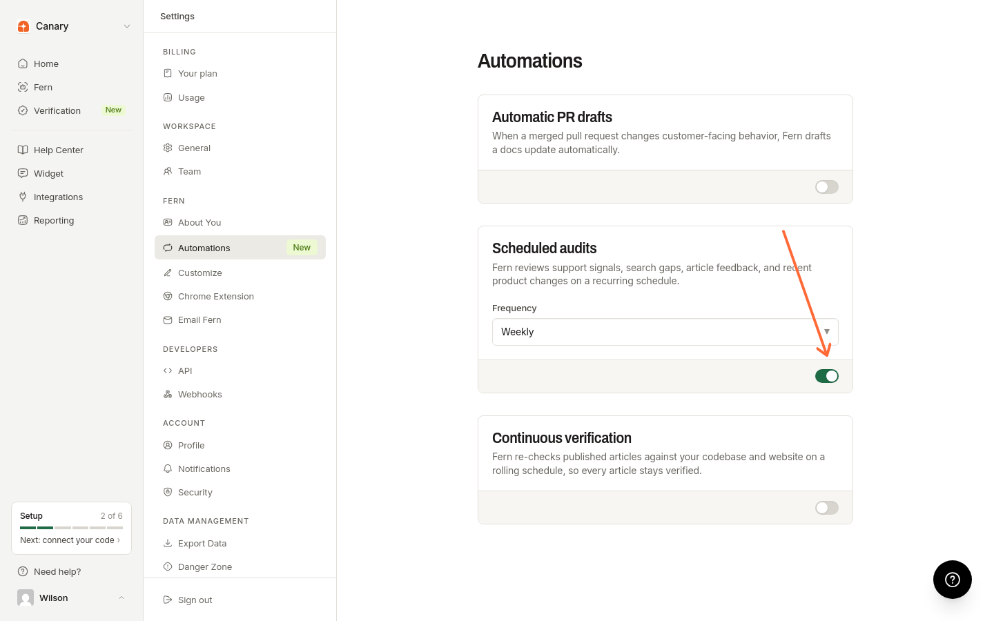Screen dimensions: 994x621
Task: Click the Canary orange logo icon
Action: click(x=23, y=26)
